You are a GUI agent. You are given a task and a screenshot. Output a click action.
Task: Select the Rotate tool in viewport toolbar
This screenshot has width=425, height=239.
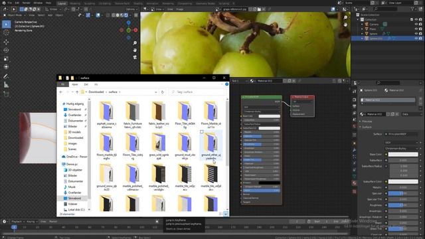point(6,50)
